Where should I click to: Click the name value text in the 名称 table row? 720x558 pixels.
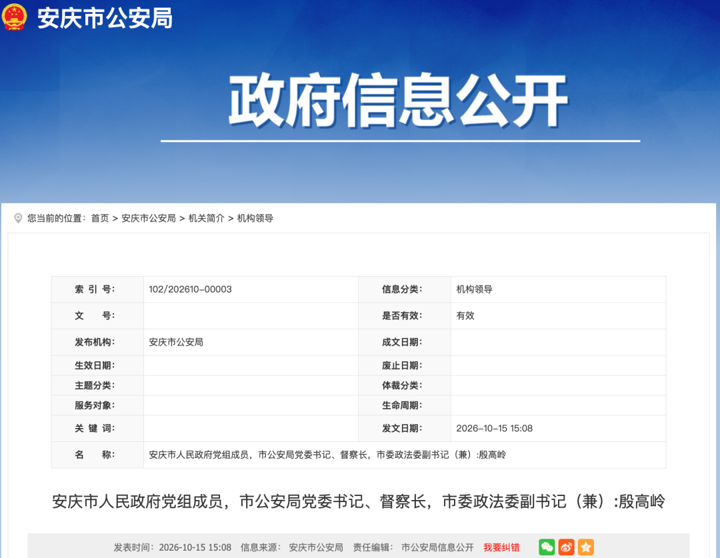[x=327, y=455]
